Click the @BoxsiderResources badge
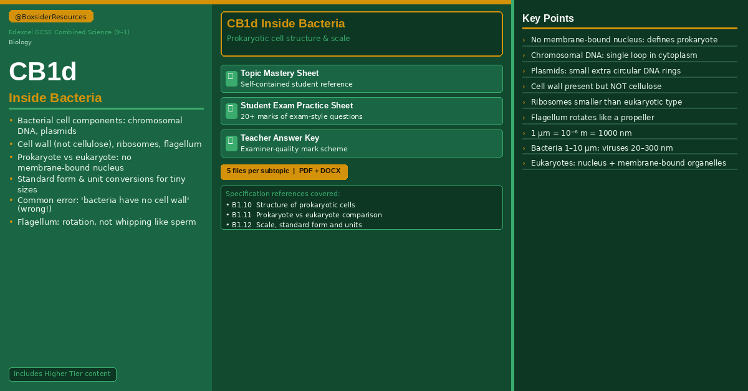Image resolution: width=748 pixels, height=391 pixels. click(x=51, y=17)
